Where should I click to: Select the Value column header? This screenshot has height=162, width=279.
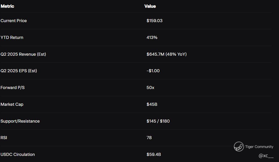[150, 6]
